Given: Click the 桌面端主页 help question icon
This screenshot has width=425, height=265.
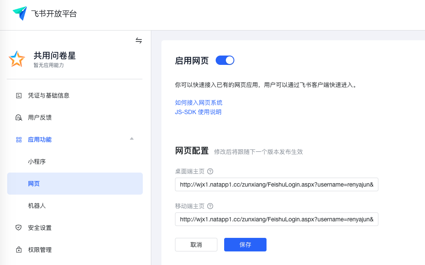Looking at the screenshot, I should 210,171.
